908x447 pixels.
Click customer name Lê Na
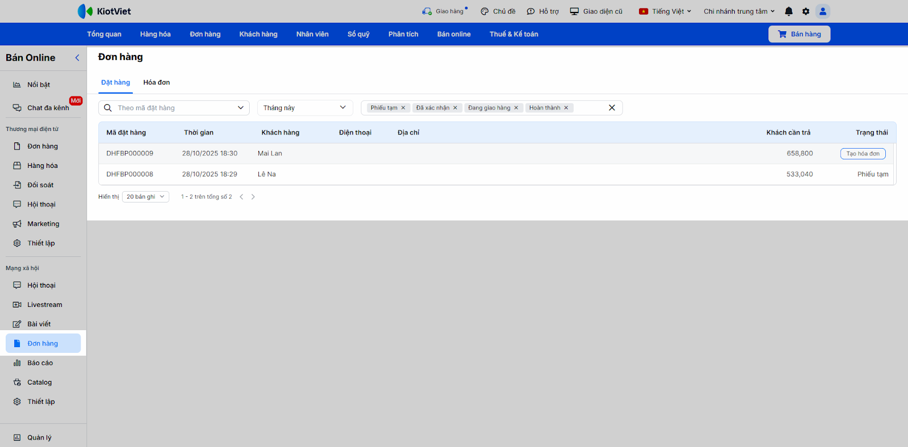[267, 175]
